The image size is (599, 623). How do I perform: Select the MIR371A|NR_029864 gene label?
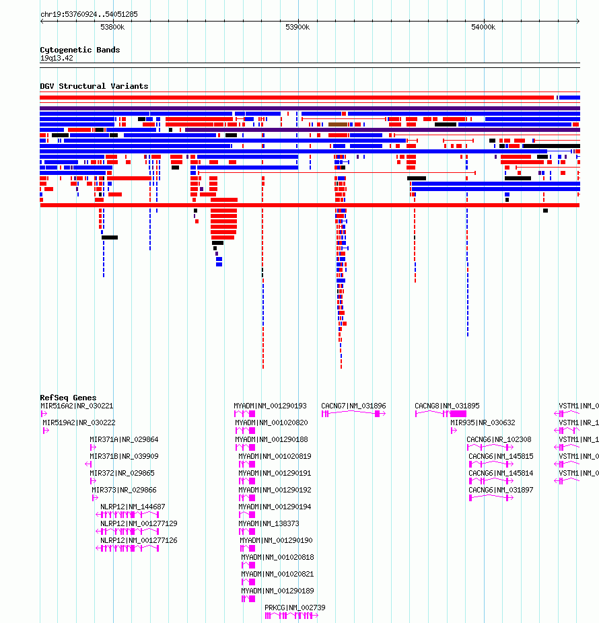pos(124,439)
